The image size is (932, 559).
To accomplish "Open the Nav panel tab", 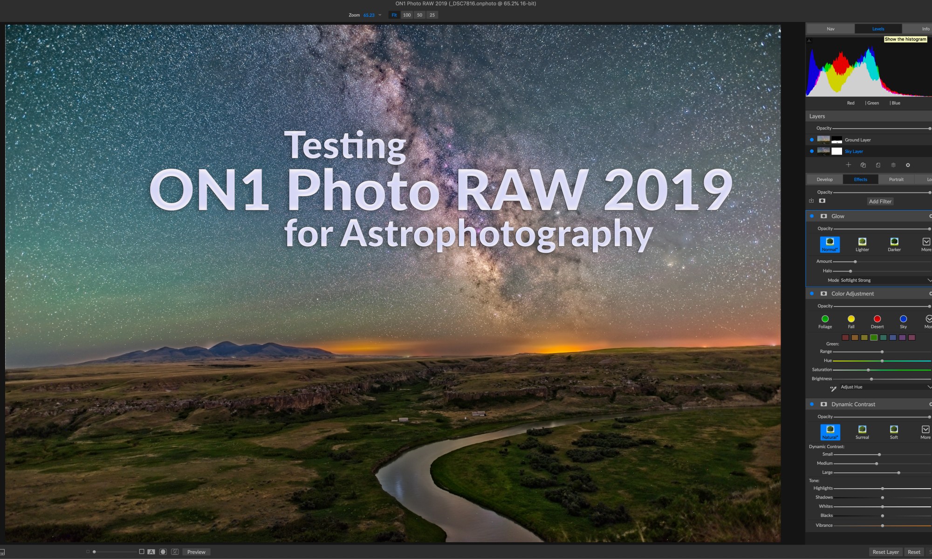I will coord(830,29).
